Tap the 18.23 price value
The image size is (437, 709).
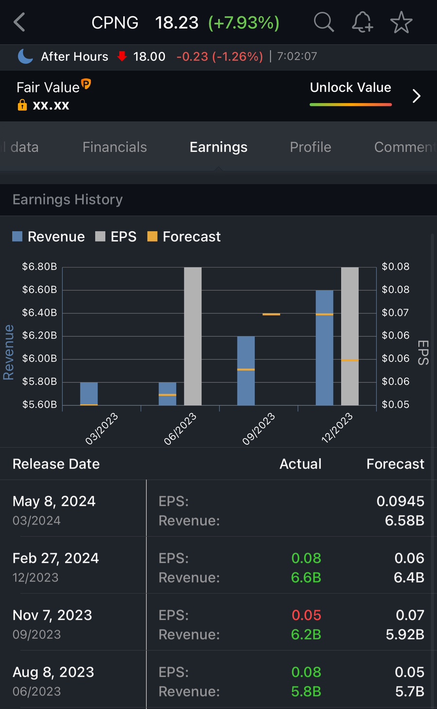tap(177, 22)
